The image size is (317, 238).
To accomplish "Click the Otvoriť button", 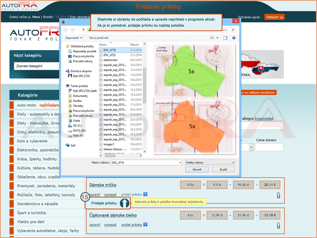I will tap(197, 169).
